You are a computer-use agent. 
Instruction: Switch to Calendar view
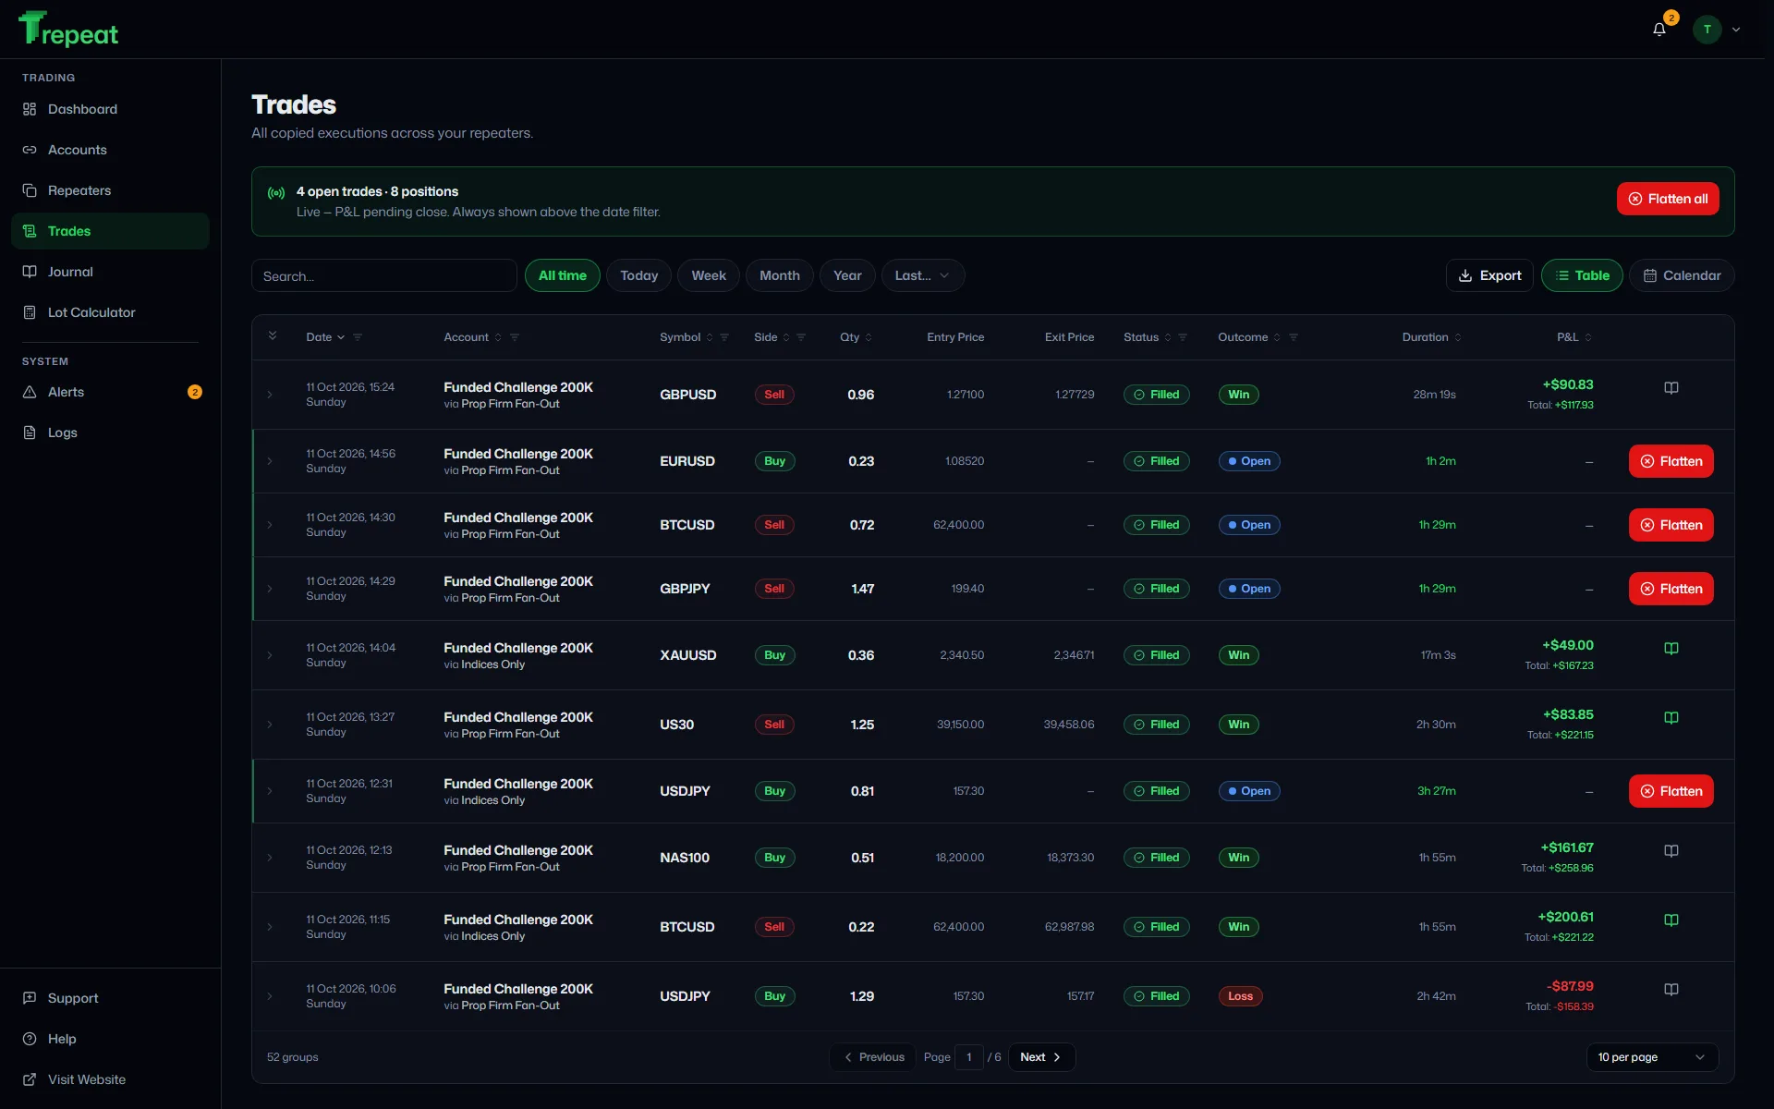click(x=1682, y=275)
